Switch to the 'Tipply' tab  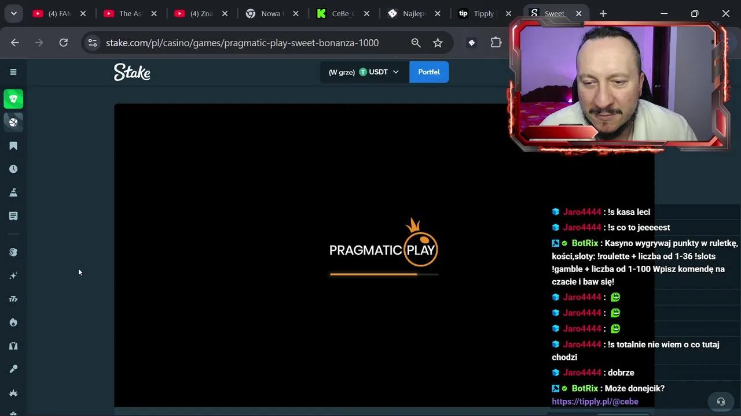click(484, 13)
